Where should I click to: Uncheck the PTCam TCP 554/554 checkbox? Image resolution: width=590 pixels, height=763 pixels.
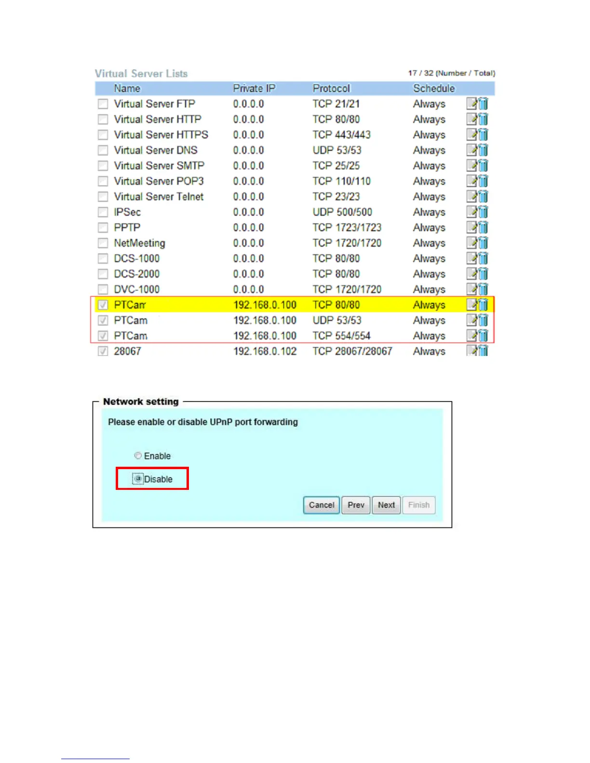click(103, 335)
